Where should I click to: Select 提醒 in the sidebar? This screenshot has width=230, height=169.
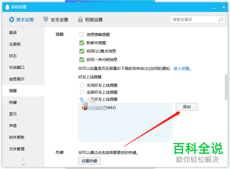click(23, 91)
